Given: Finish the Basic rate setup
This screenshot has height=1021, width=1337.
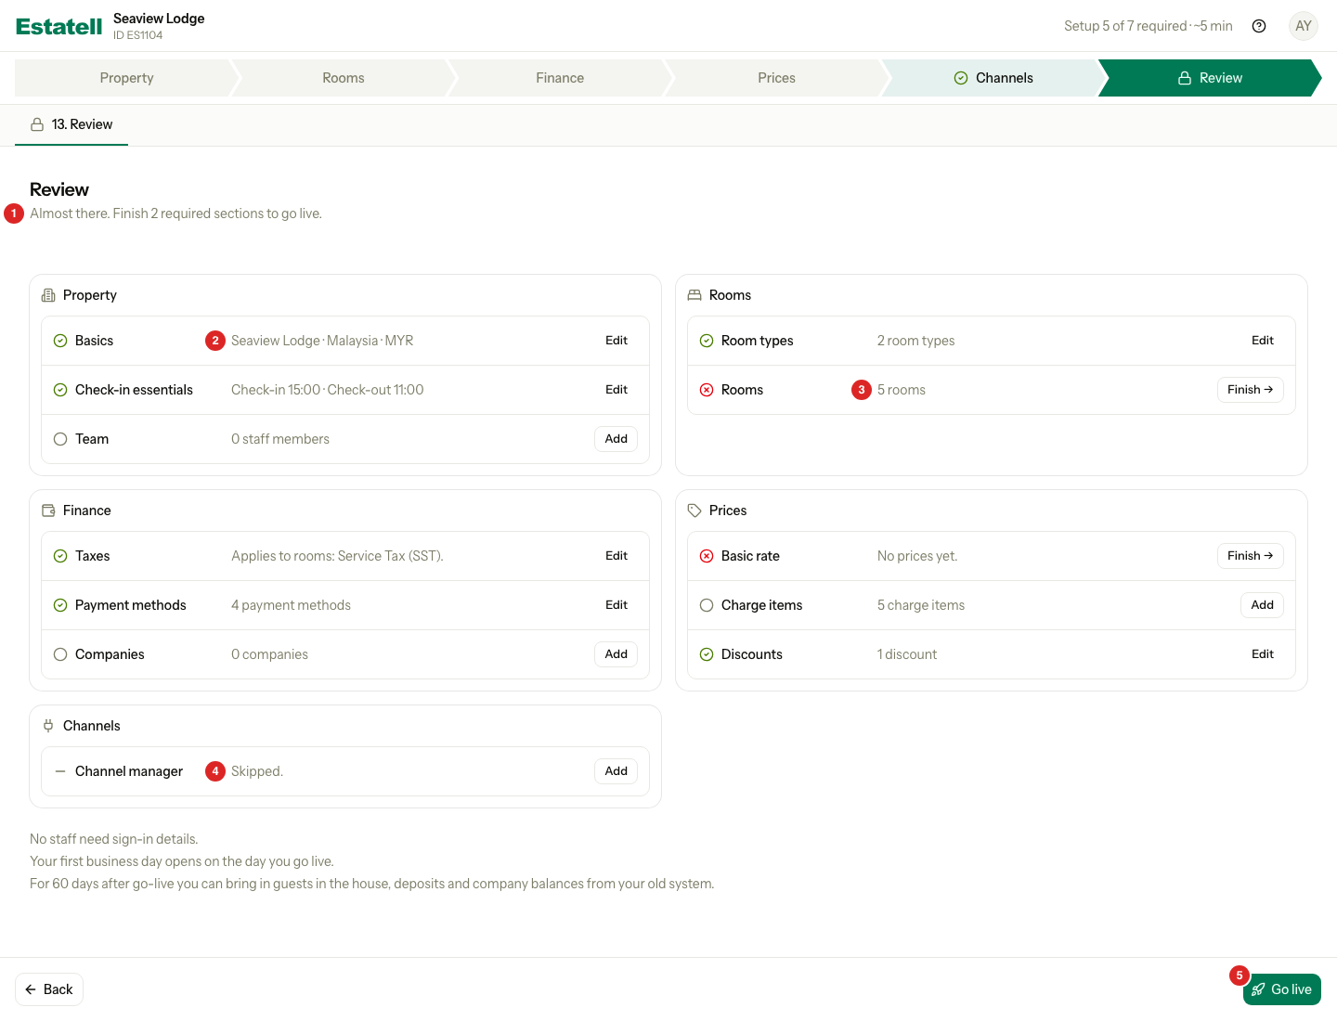Looking at the screenshot, I should click(1251, 556).
